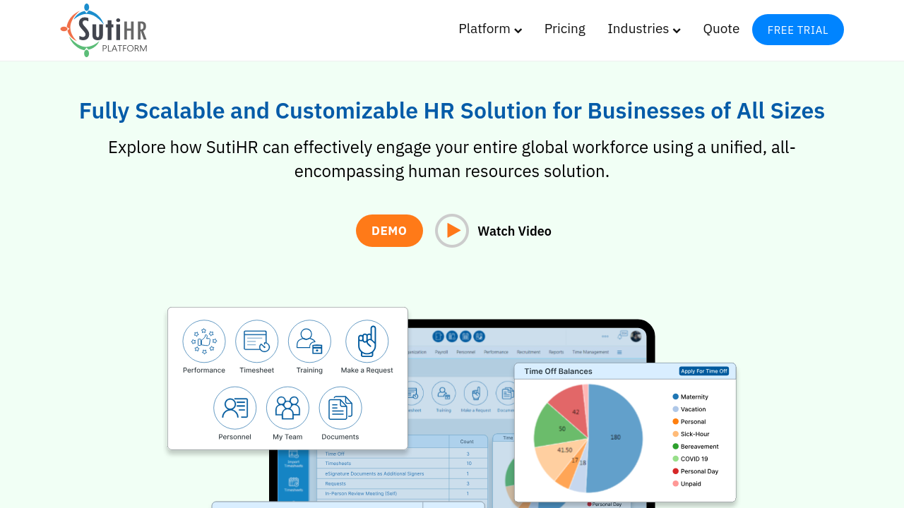Click the Sick-Hour legend color swatch

click(x=676, y=434)
